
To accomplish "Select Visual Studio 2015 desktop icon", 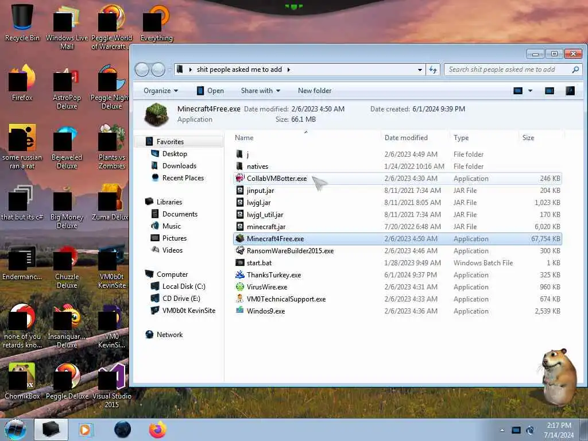I will (112, 385).
